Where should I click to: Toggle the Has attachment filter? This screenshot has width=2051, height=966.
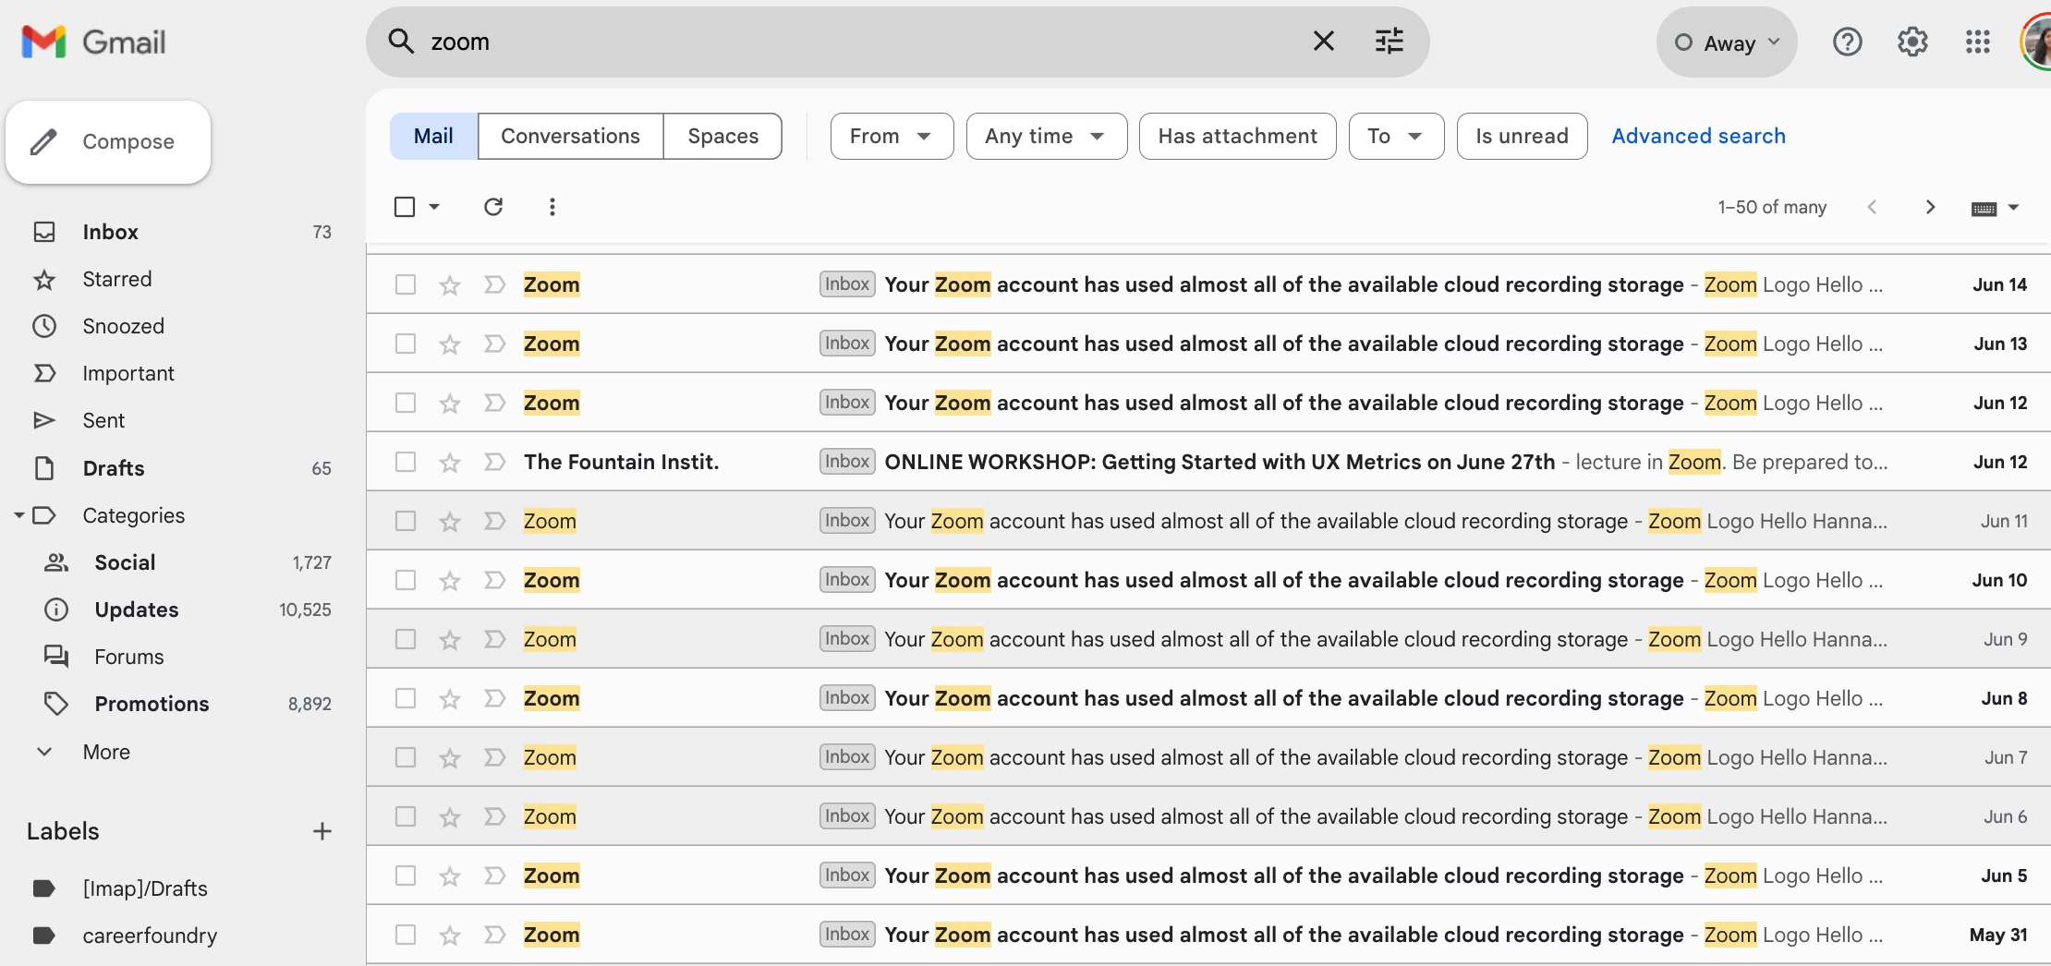point(1237,137)
